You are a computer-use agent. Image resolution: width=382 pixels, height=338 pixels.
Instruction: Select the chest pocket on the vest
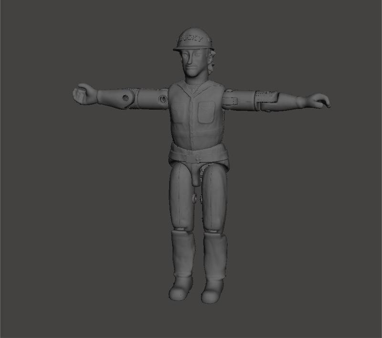206,112
